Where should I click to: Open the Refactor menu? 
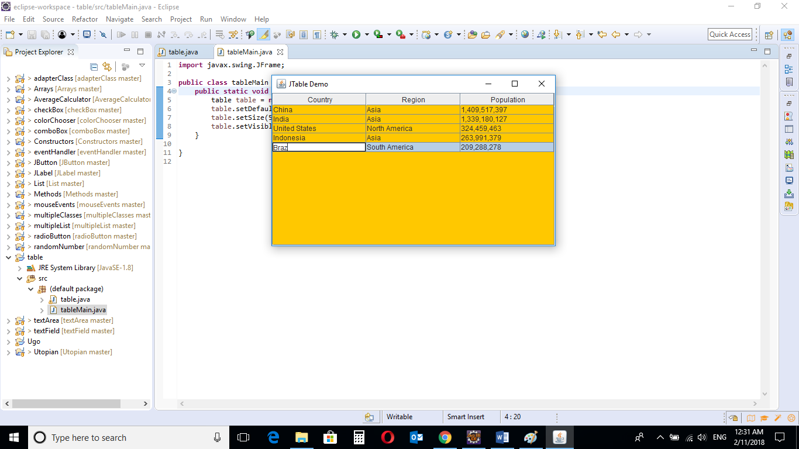[x=85, y=19]
